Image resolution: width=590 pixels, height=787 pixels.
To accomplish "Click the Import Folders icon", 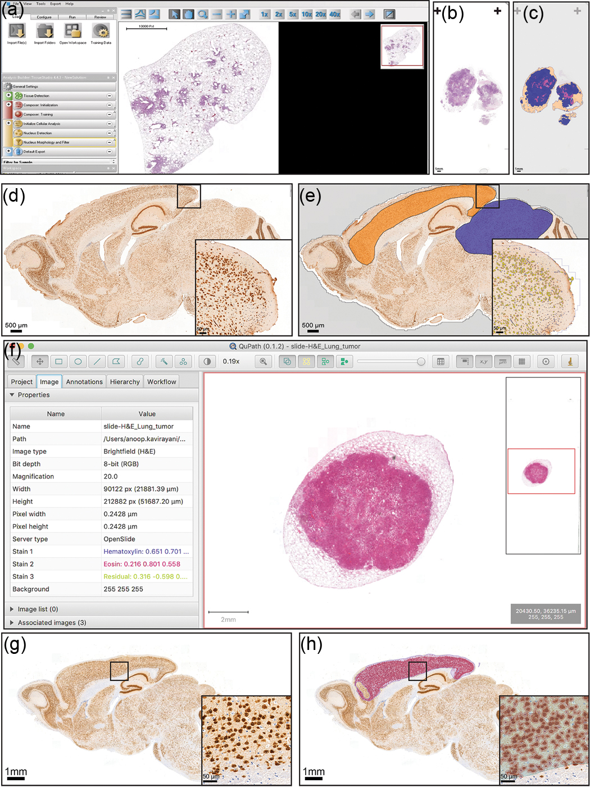I will point(45,31).
